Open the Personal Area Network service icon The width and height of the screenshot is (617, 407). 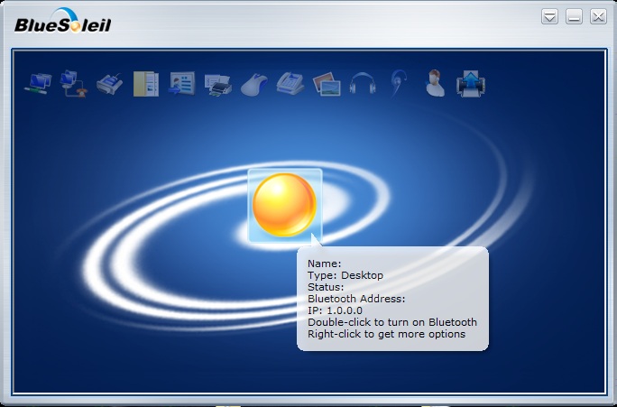pyautogui.click(x=38, y=83)
